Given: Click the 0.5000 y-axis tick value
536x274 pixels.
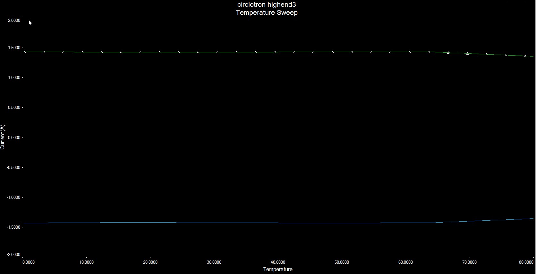Looking at the screenshot, I should click(14, 107).
